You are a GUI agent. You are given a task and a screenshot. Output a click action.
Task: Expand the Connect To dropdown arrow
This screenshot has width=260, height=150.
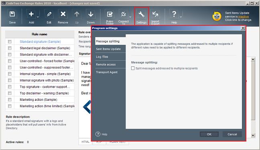point(130,17)
